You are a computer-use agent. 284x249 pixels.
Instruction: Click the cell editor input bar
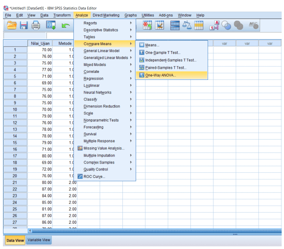click(164, 36)
